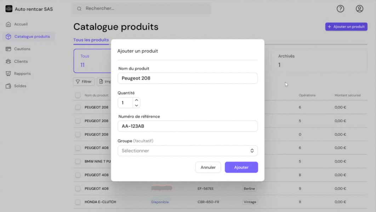376x212 pixels.
Task: Click the help question mark icon
Action: pos(340,9)
